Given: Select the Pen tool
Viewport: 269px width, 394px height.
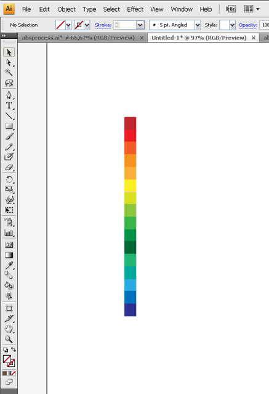Looking at the screenshot, I should tap(9, 95).
